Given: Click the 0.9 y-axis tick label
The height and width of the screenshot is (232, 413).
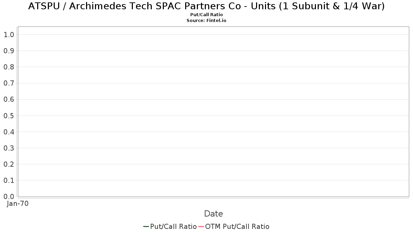Looking at the screenshot, I should pos(9,51).
